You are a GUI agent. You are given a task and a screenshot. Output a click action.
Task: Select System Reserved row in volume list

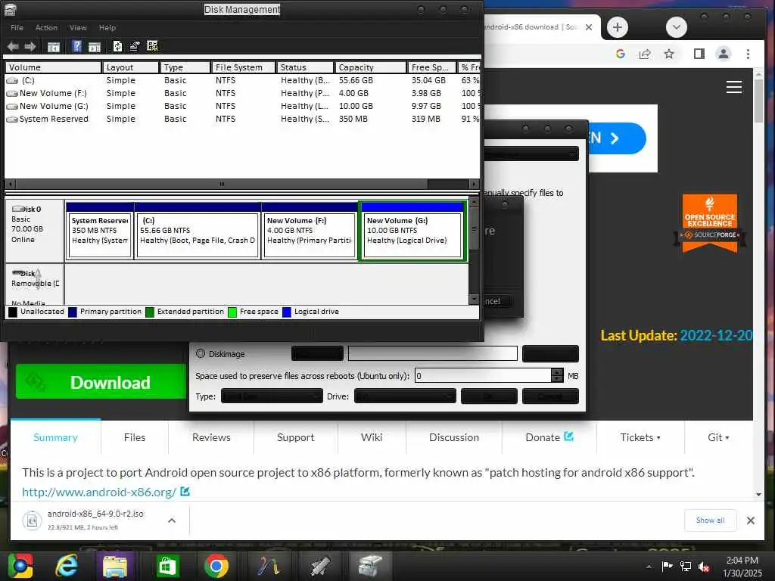242,119
